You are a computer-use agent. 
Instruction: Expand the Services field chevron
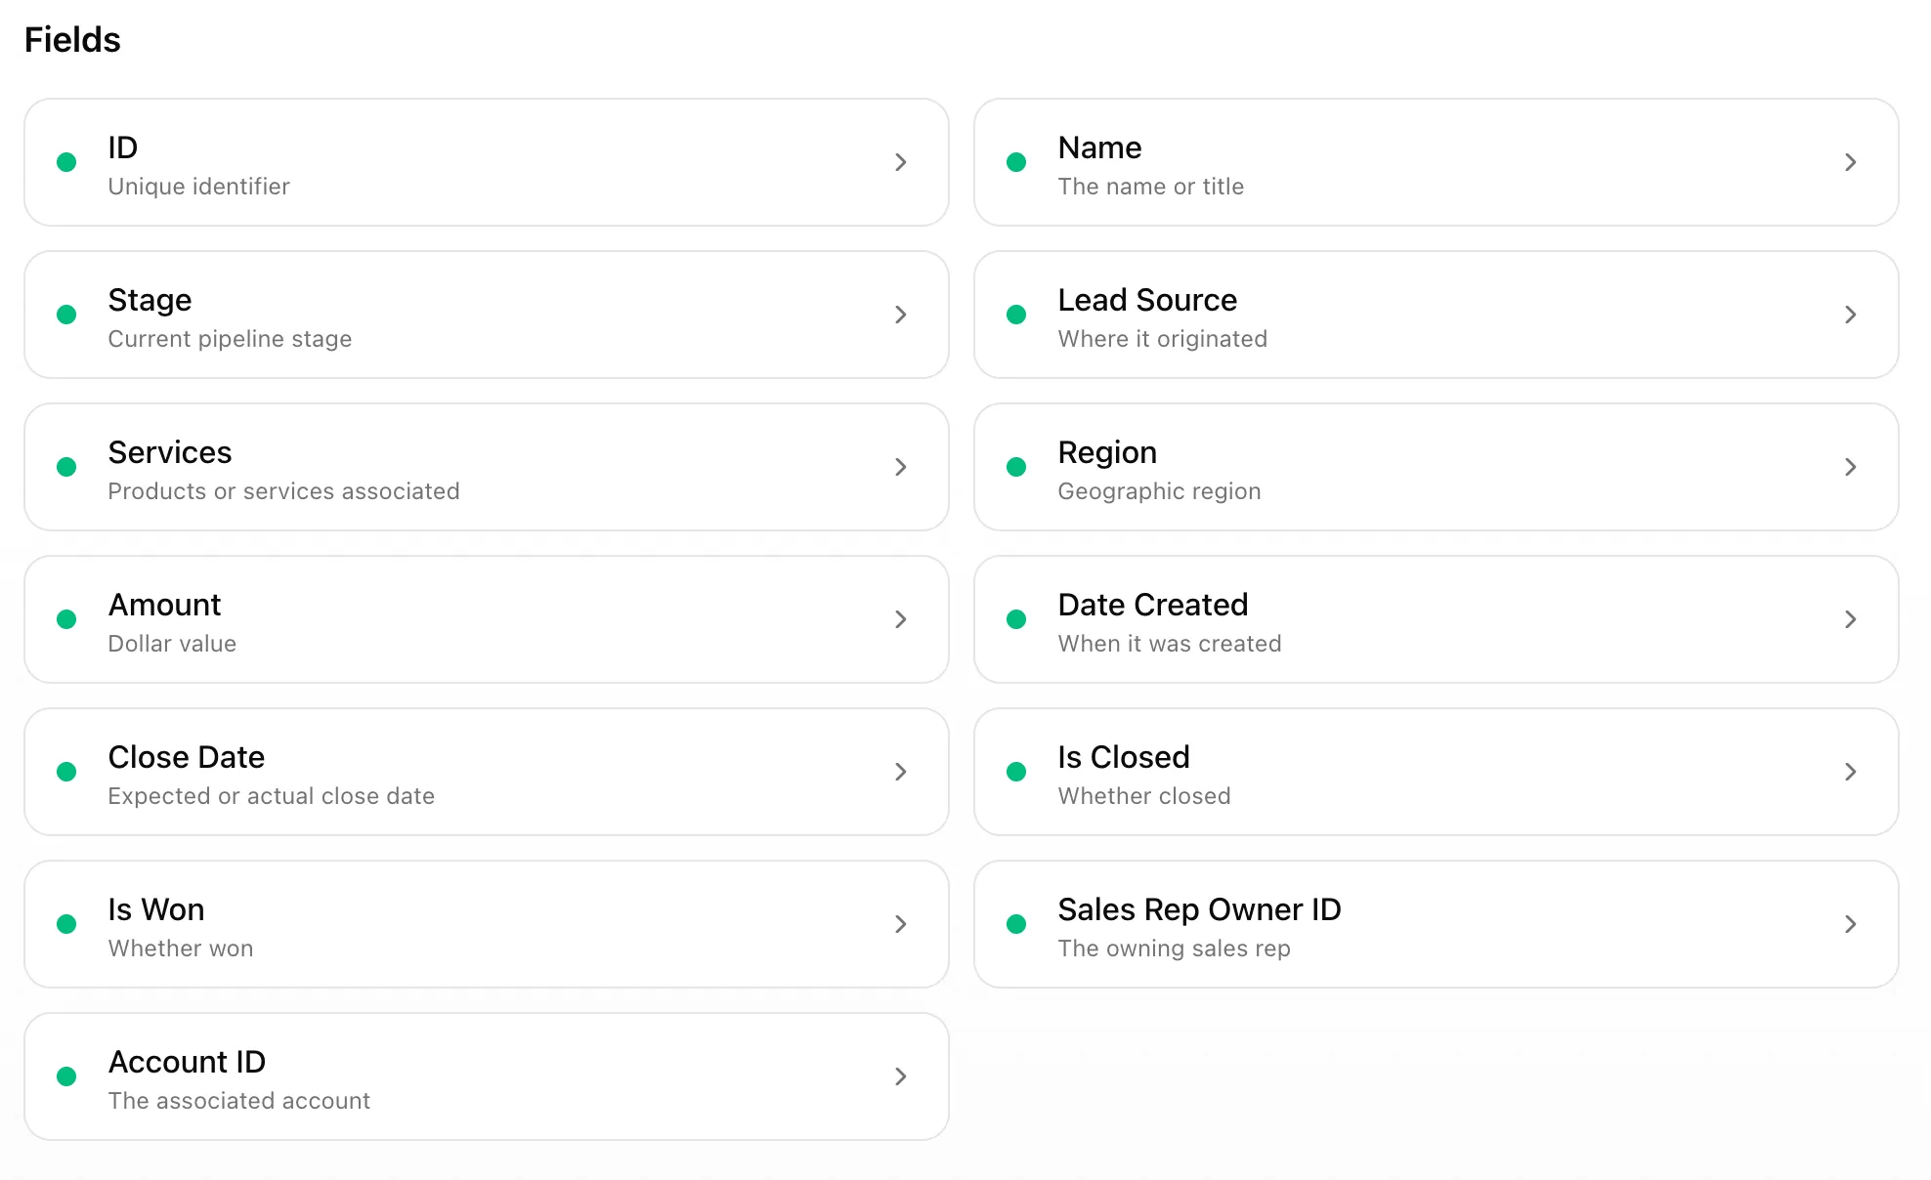coord(901,467)
